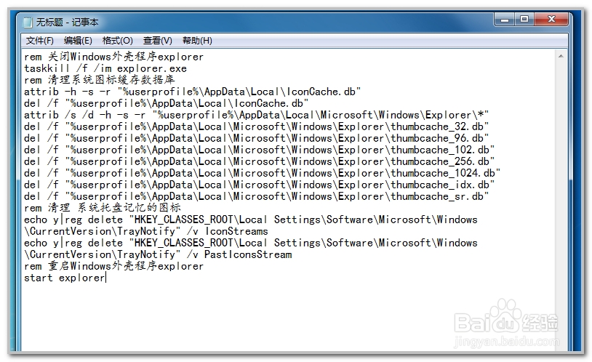Close the Notepad window
The image size is (592, 362).
click(x=551, y=19)
